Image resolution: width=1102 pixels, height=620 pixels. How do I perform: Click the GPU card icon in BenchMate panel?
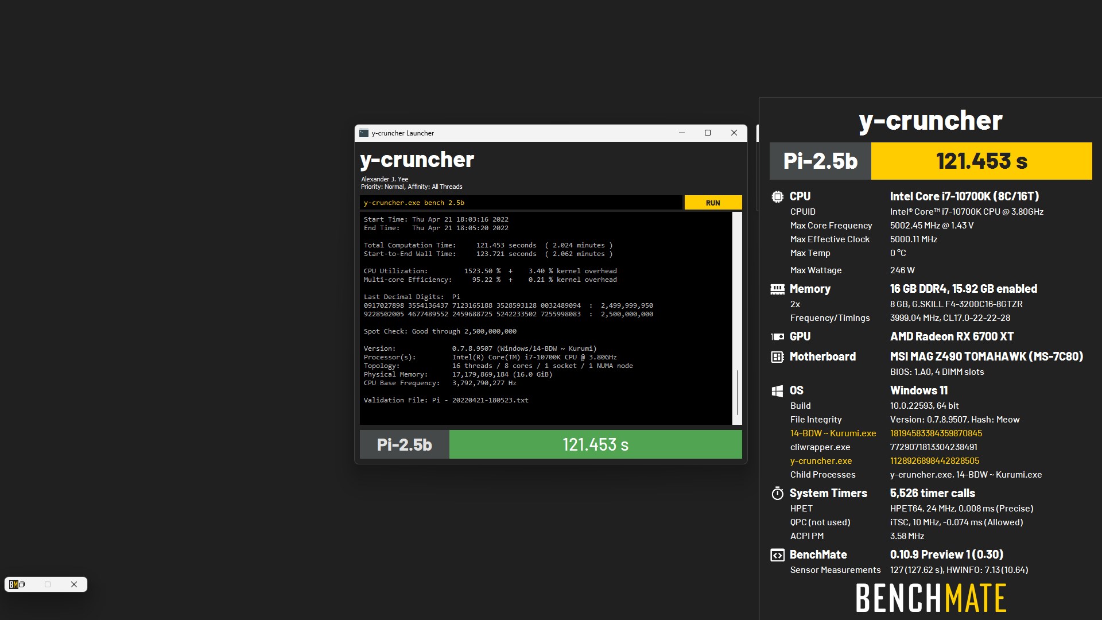[777, 337]
